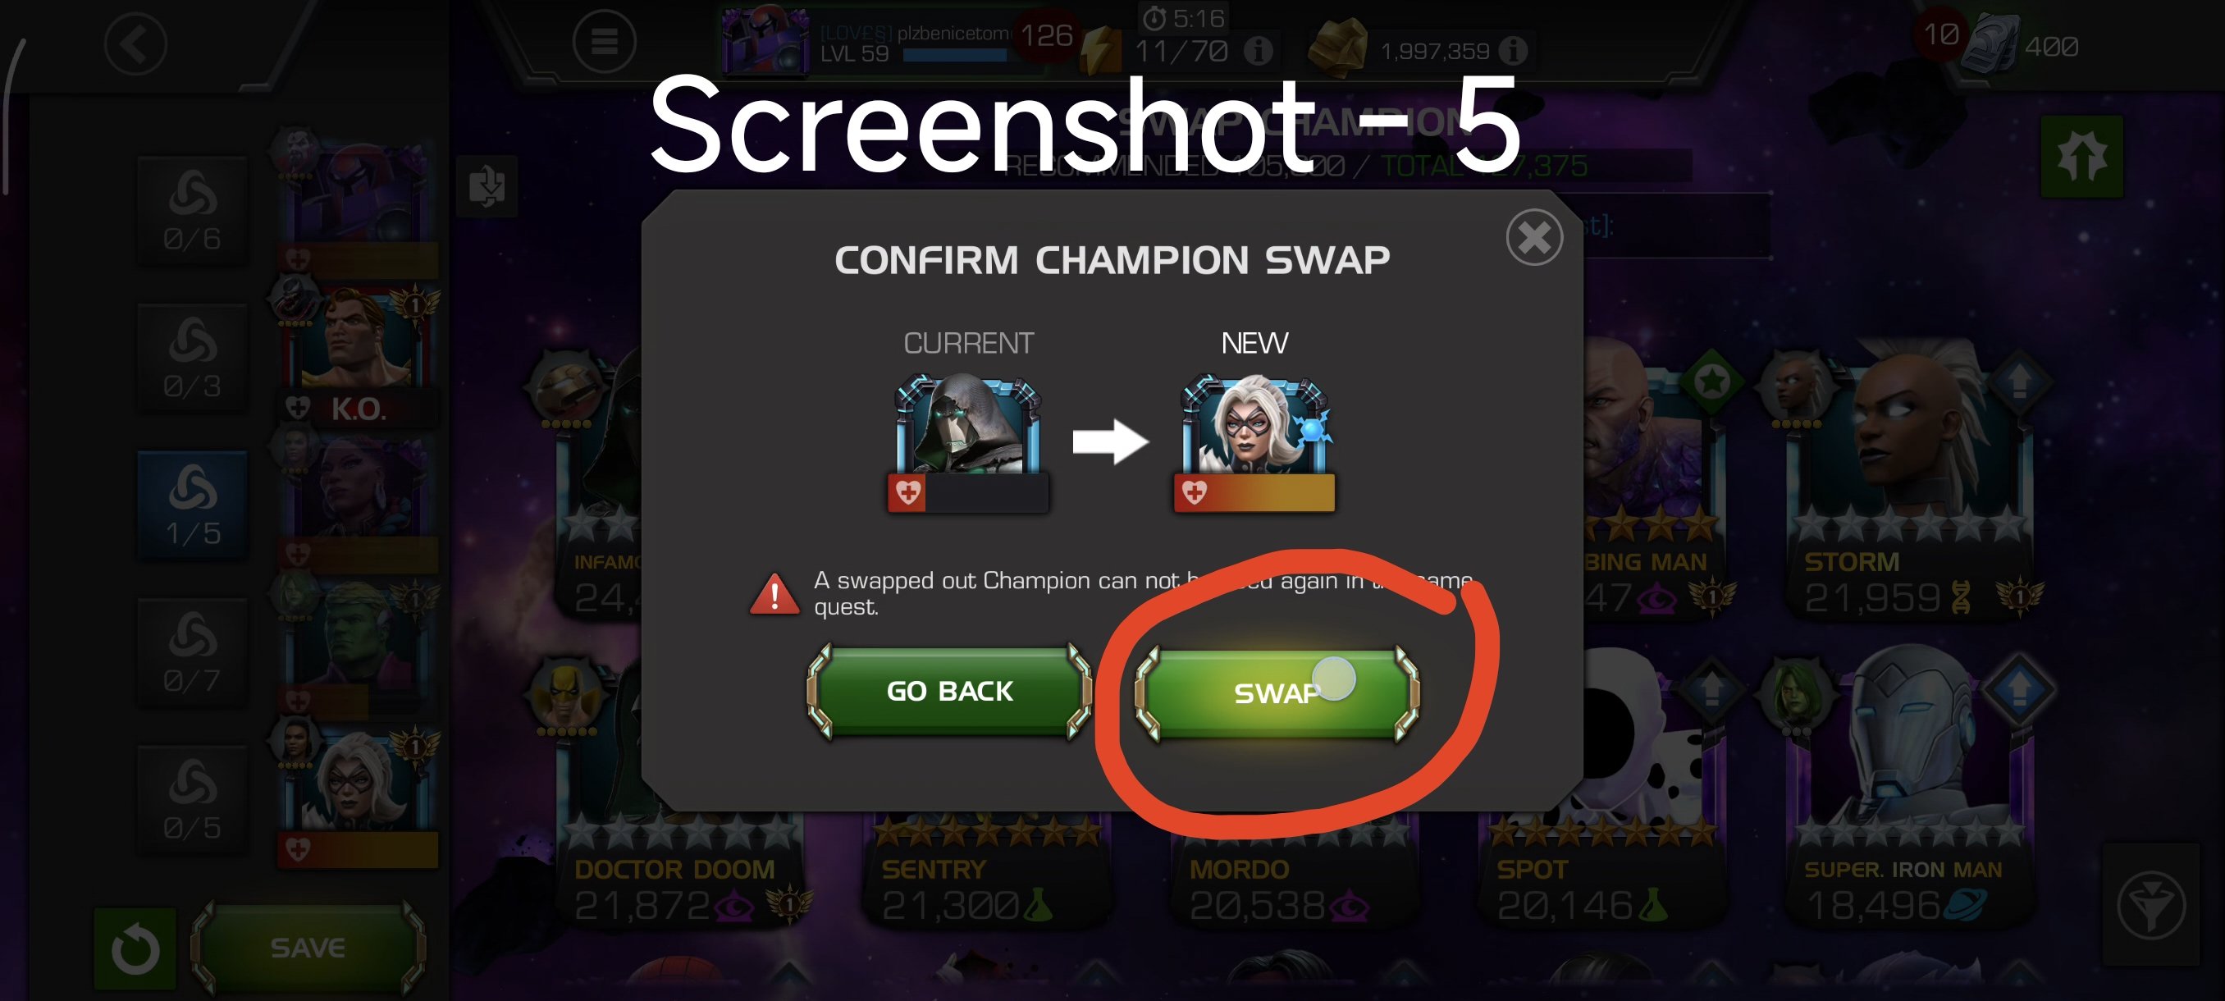Click the energy info icon
This screenshot has height=1001, width=2225.
point(1258,51)
